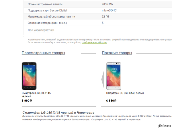Expand the "Все характеристики" link

[x=41, y=30]
